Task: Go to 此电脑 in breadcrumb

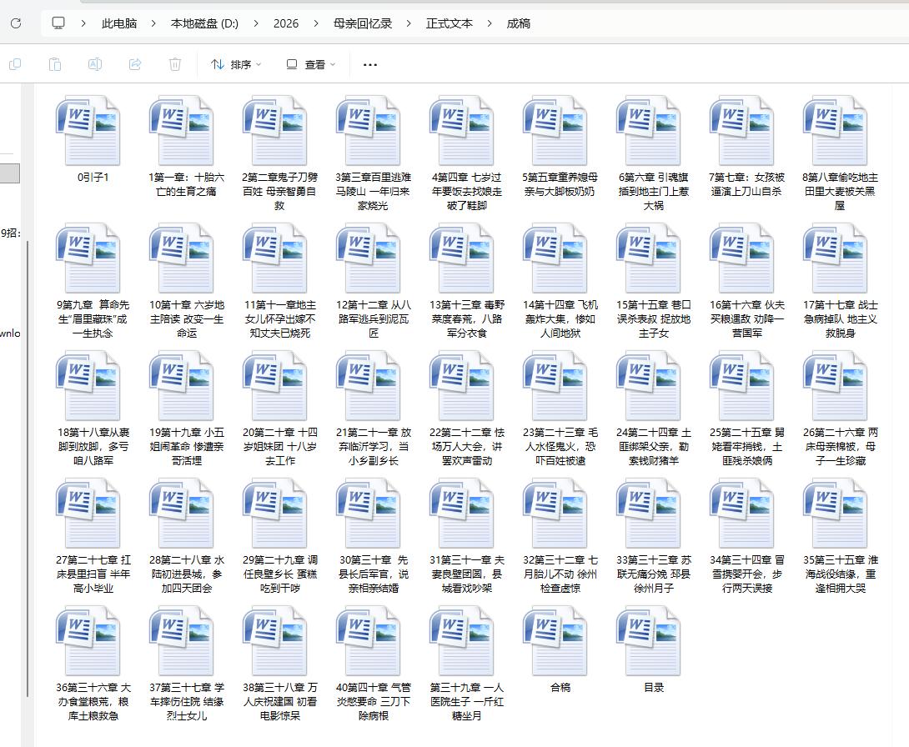Action: (x=119, y=23)
